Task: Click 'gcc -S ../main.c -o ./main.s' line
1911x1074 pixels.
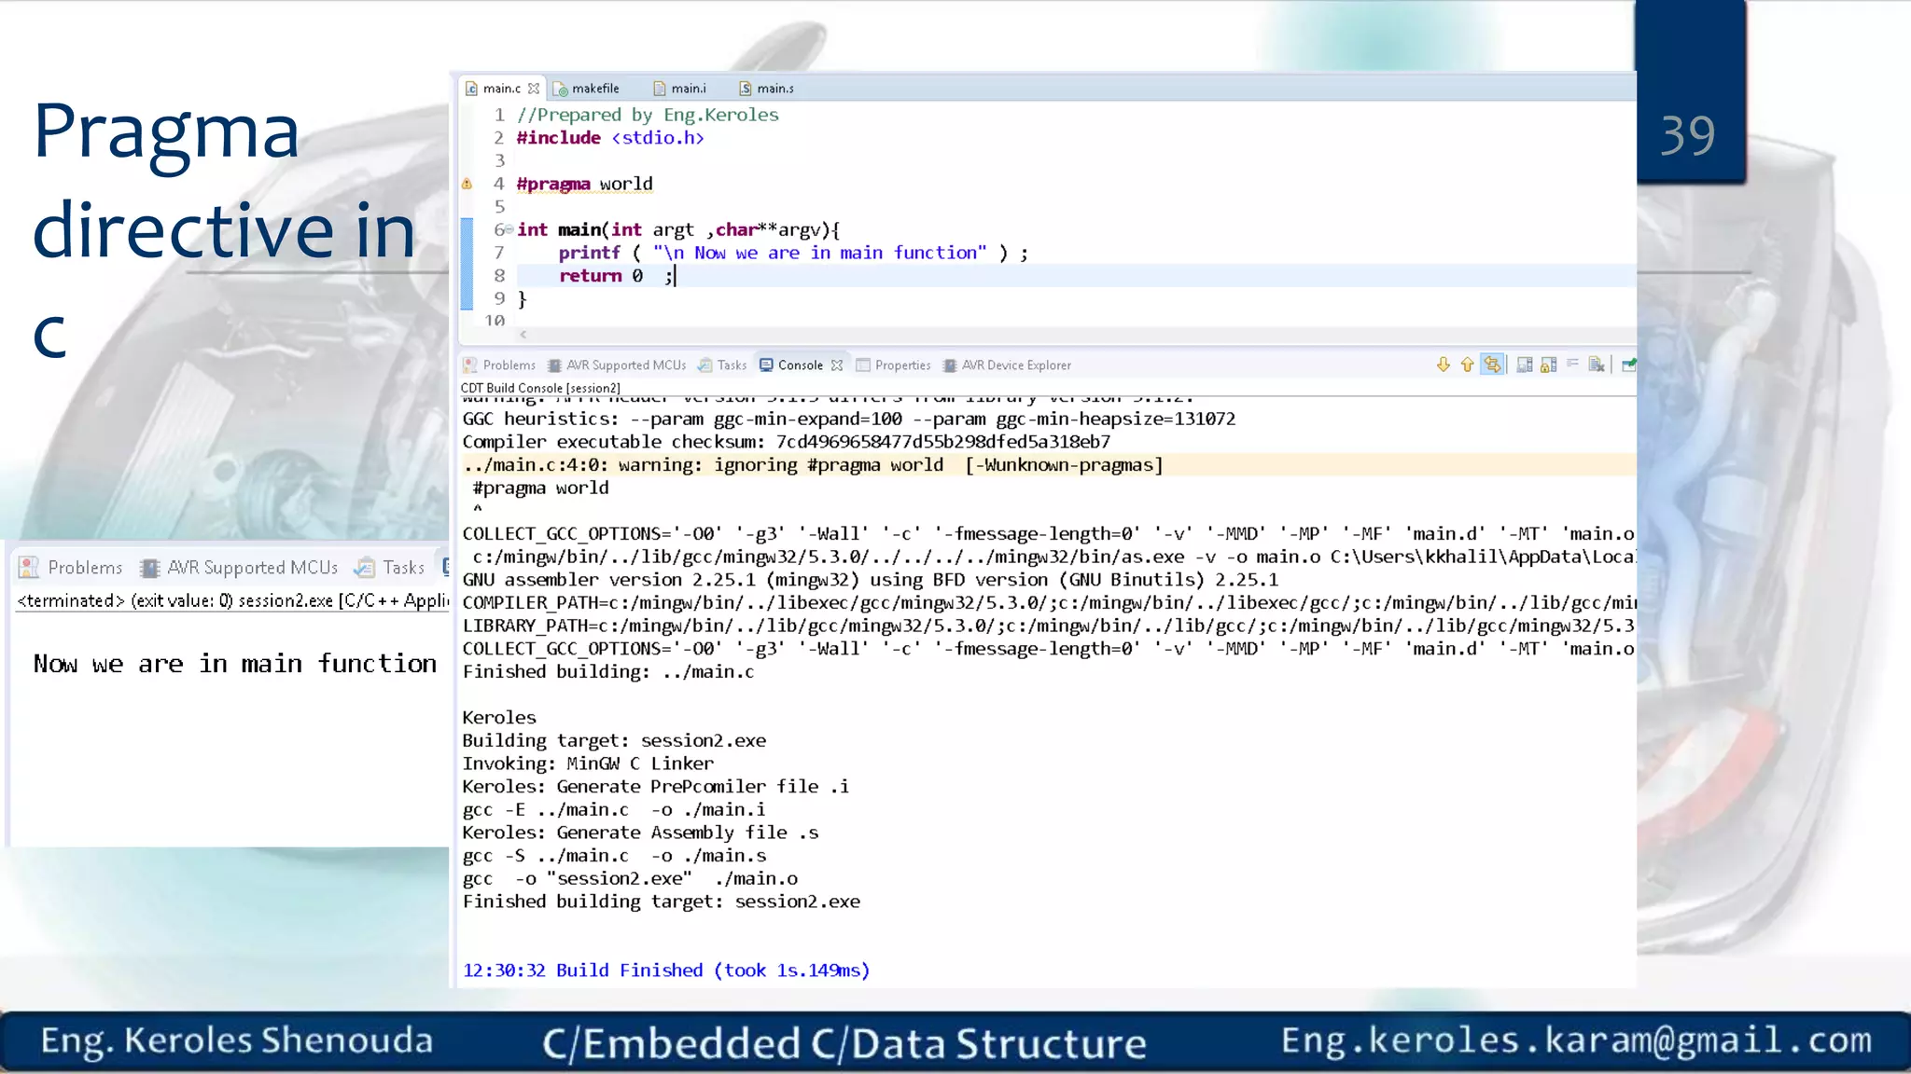Action: [614, 856]
